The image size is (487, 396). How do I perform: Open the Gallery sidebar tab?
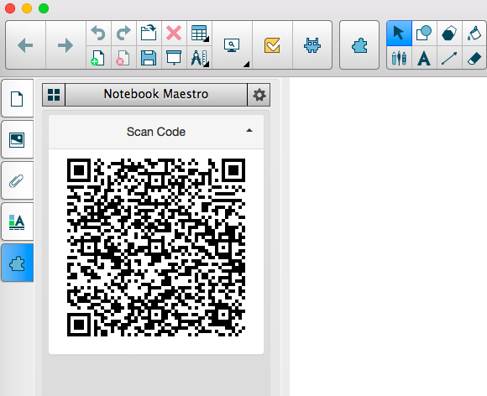pos(17,139)
